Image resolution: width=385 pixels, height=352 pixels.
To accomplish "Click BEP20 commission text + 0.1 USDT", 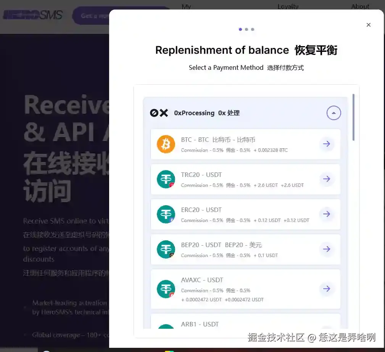I will [x=266, y=256].
